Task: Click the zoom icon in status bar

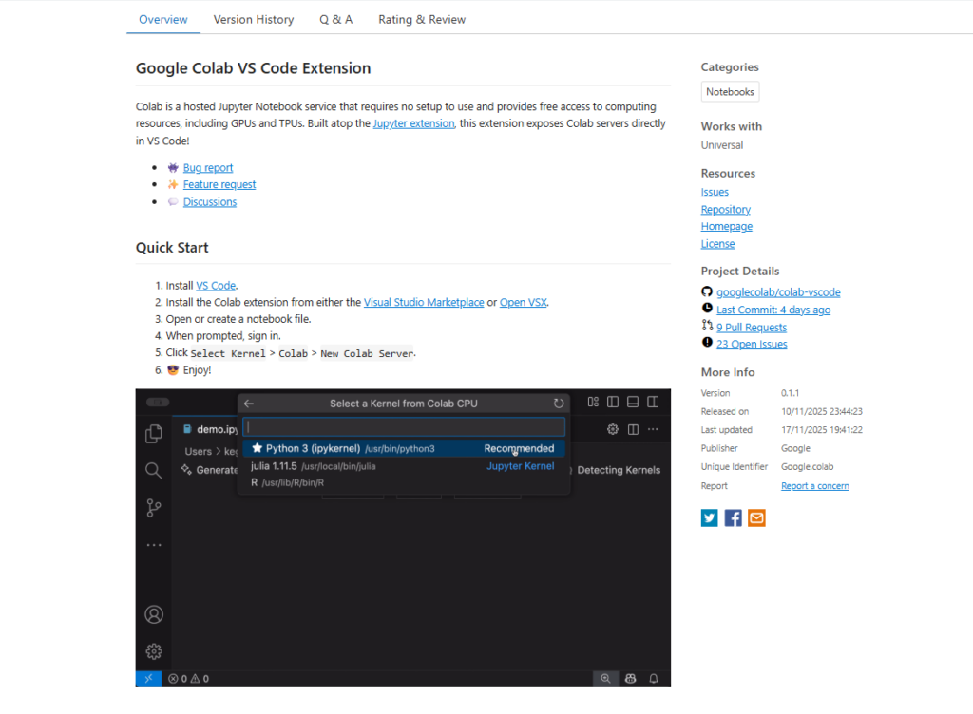Action: pos(605,679)
